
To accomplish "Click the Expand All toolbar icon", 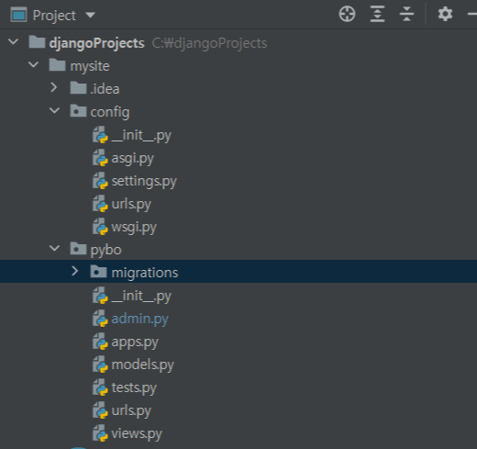I will (377, 14).
